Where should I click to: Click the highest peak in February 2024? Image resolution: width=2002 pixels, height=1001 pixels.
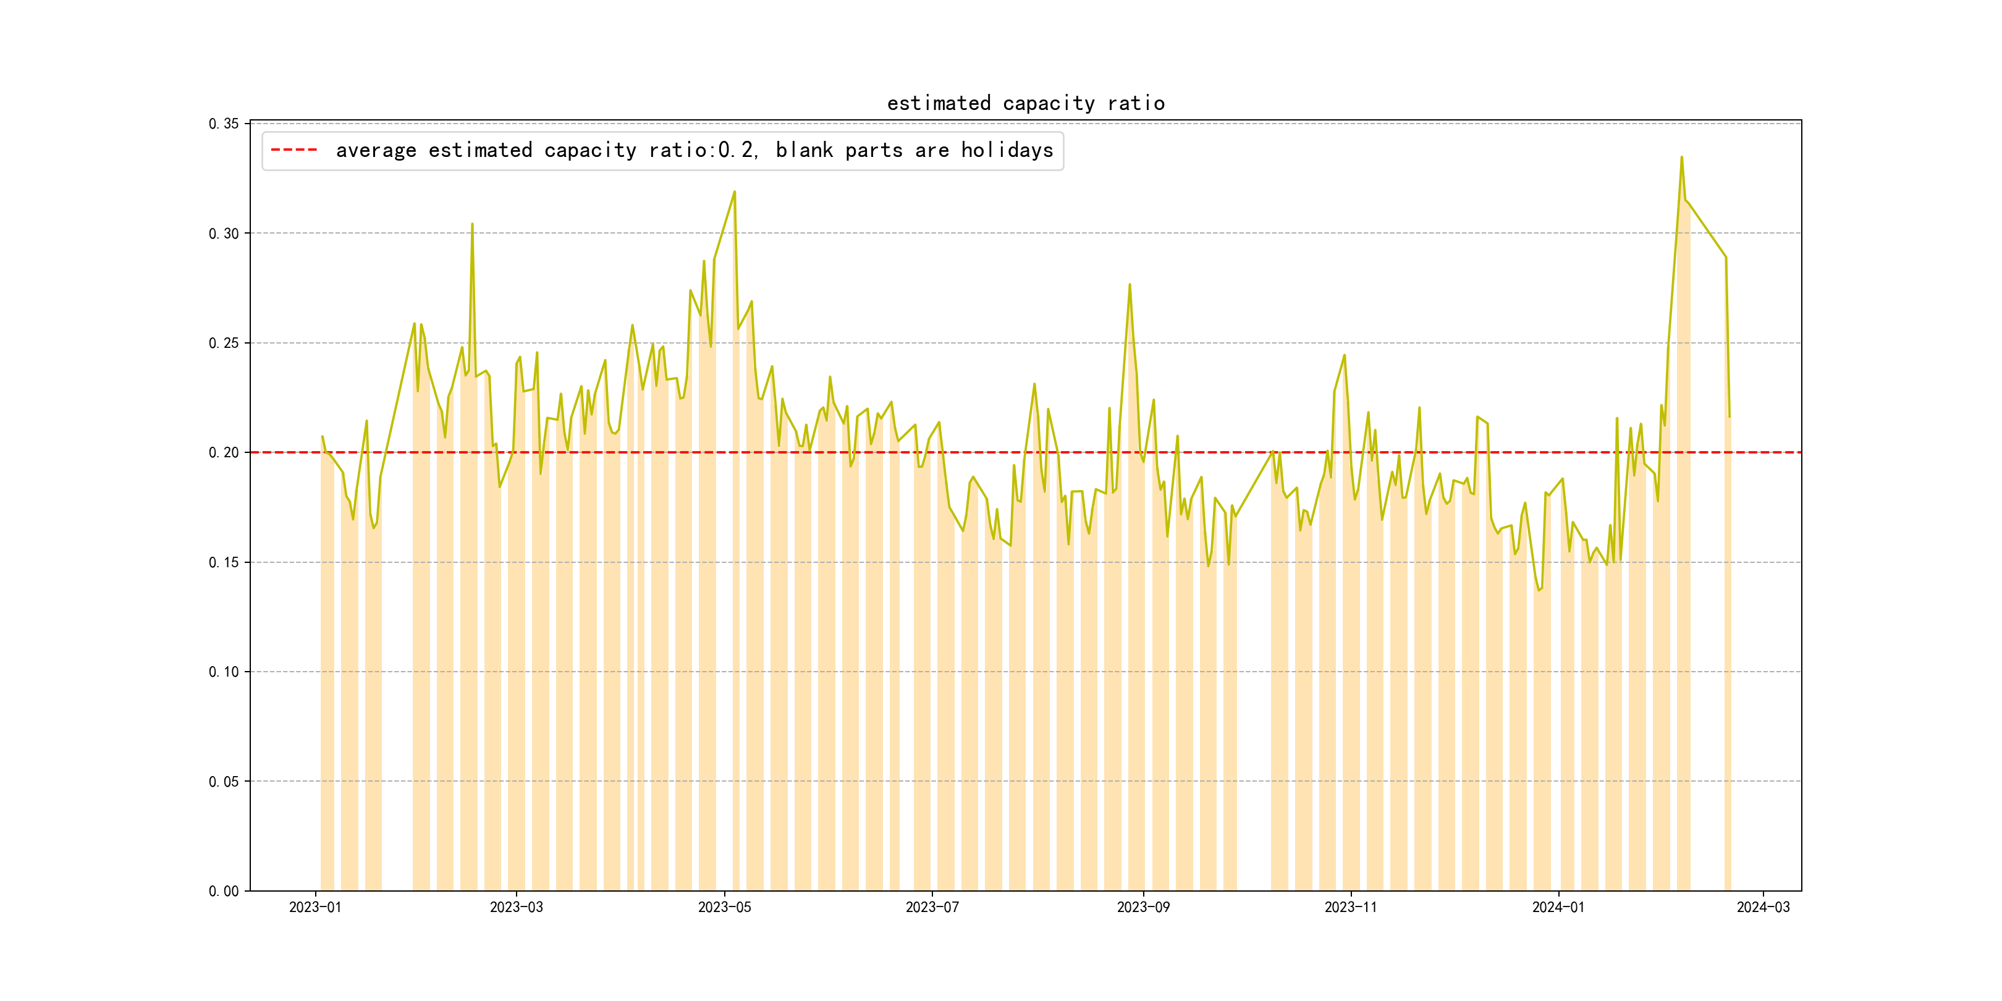pos(1681,158)
